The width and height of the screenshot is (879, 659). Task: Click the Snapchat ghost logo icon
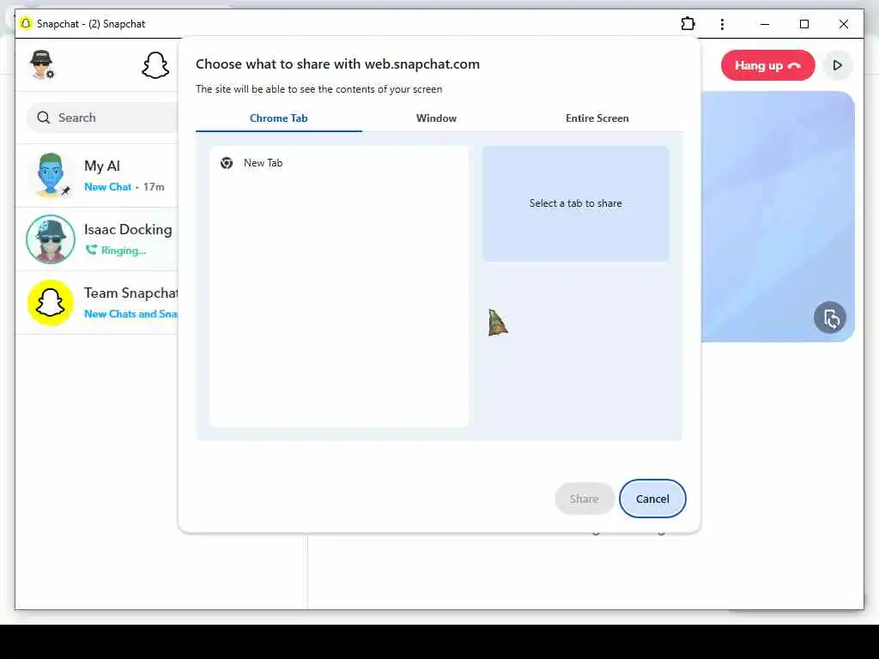pyautogui.click(x=155, y=65)
